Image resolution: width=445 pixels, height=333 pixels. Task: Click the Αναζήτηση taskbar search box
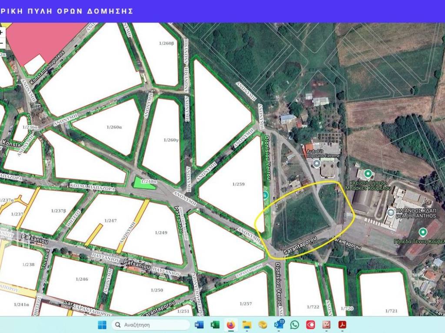[x=151, y=325]
